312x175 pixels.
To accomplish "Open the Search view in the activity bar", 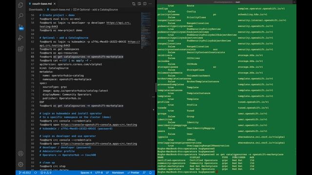I will pos(20,16).
